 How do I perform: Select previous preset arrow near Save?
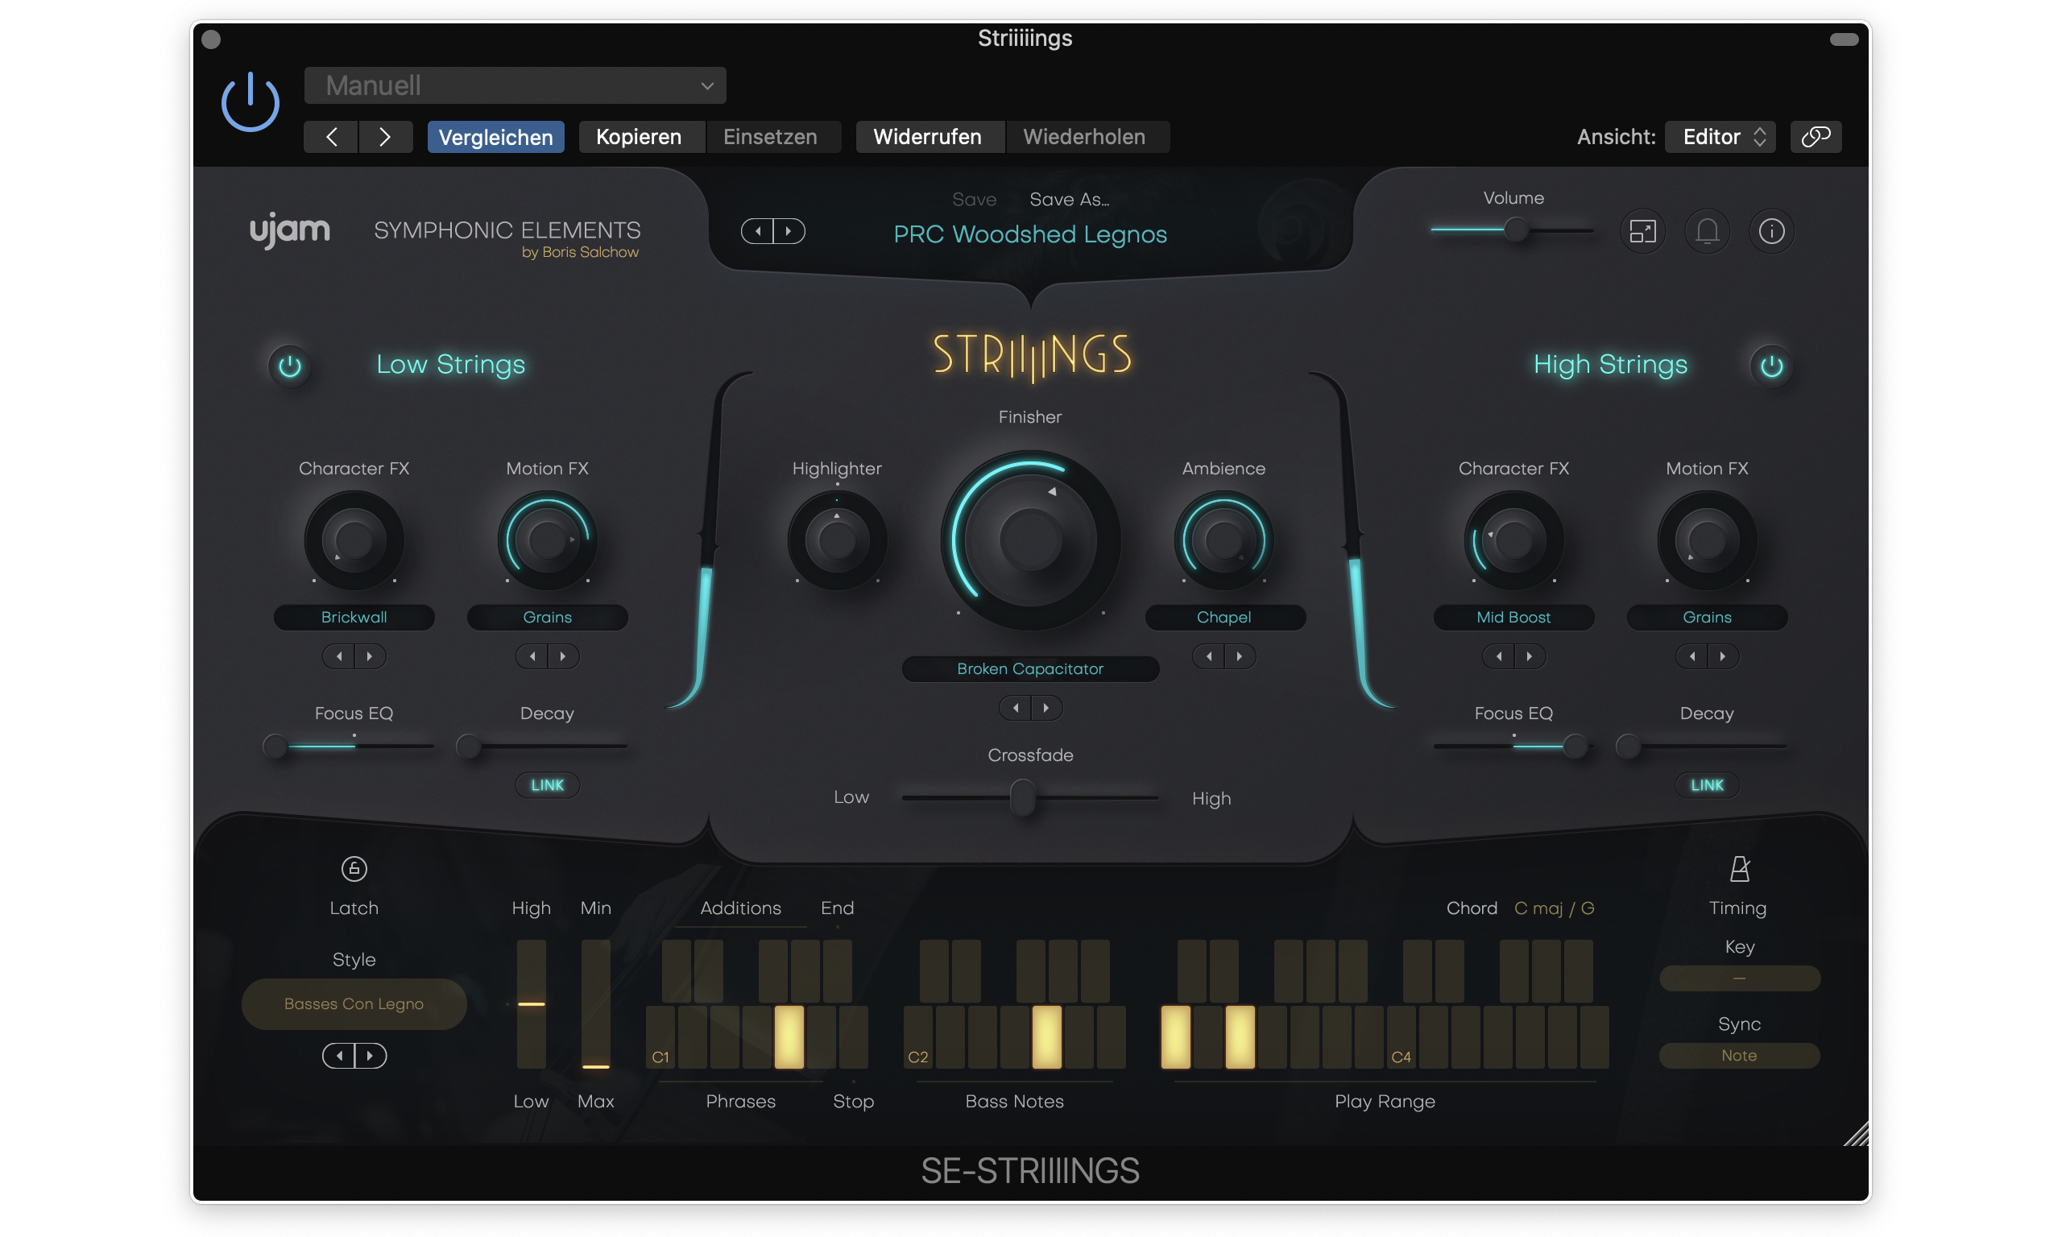(758, 231)
